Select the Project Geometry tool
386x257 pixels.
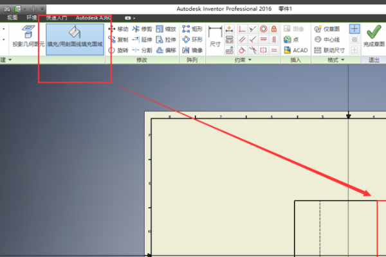pos(24,36)
